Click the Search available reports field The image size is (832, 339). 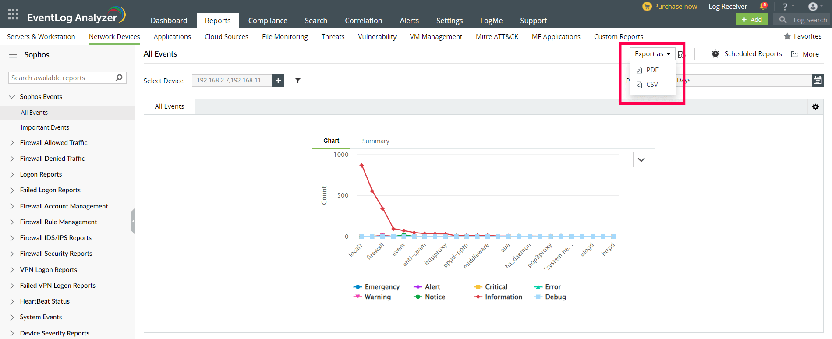pyautogui.click(x=61, y=78)
